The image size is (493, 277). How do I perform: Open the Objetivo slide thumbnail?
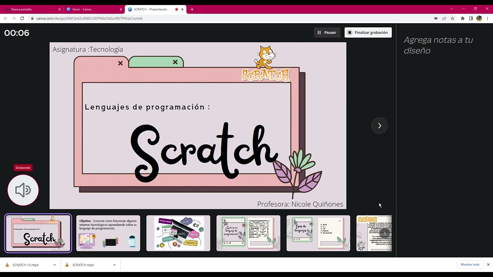point(108,233)
